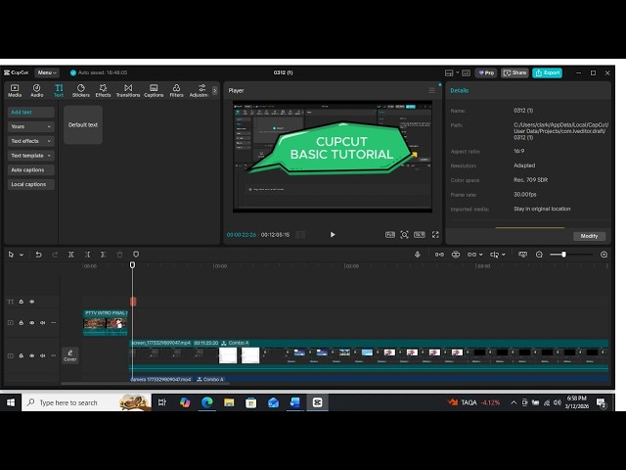Screen dimensions: 626x470
Task: Choose the Select pointer tool
Action: (11, 255)
